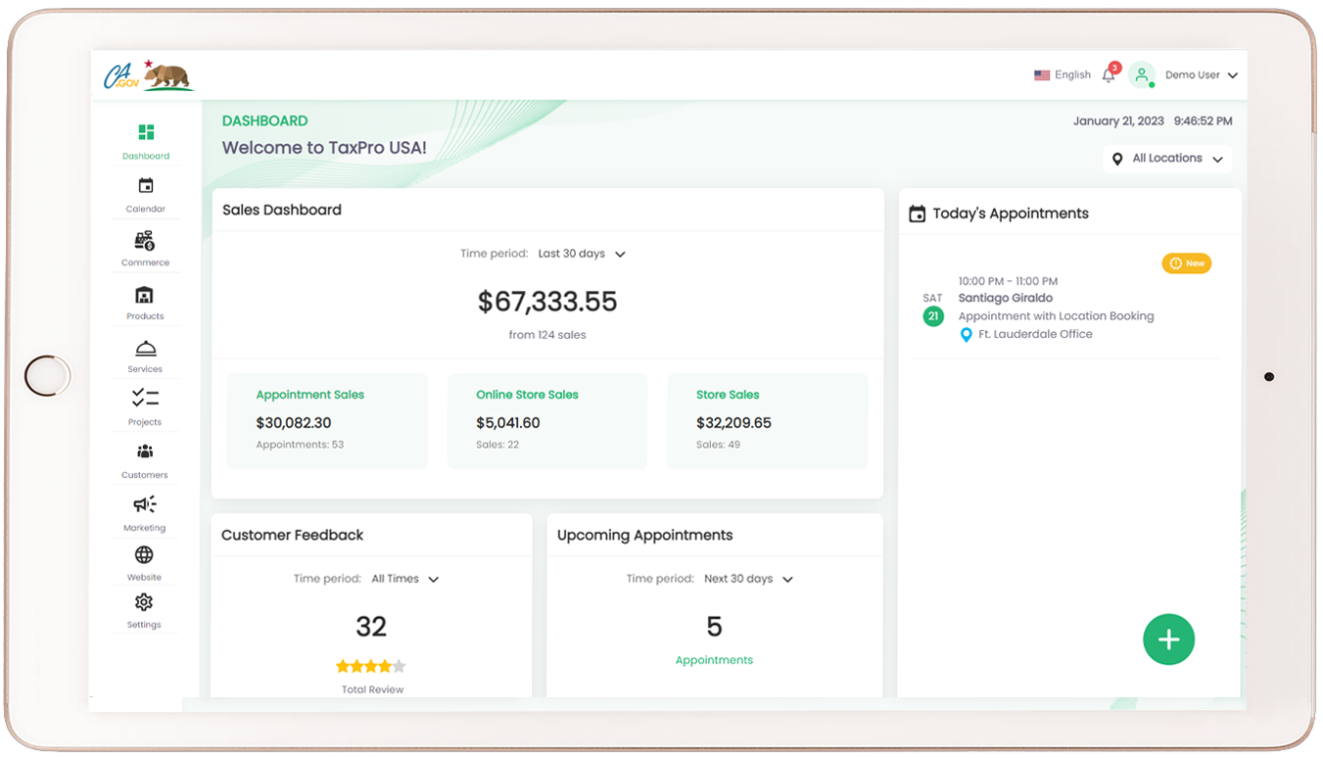Change the All Times feedback period
Image resolution: width=1323 pixels, height=758 pixels.
404,579
